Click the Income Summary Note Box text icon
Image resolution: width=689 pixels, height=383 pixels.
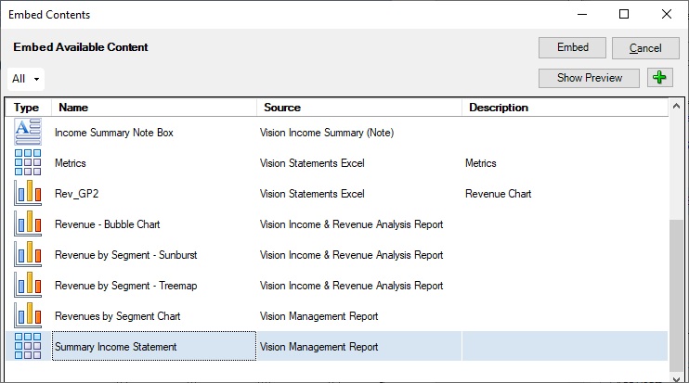tap(28, 133)
